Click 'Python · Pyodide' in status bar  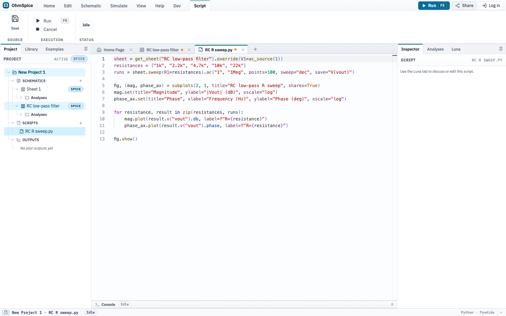click(x=478, y=312)
